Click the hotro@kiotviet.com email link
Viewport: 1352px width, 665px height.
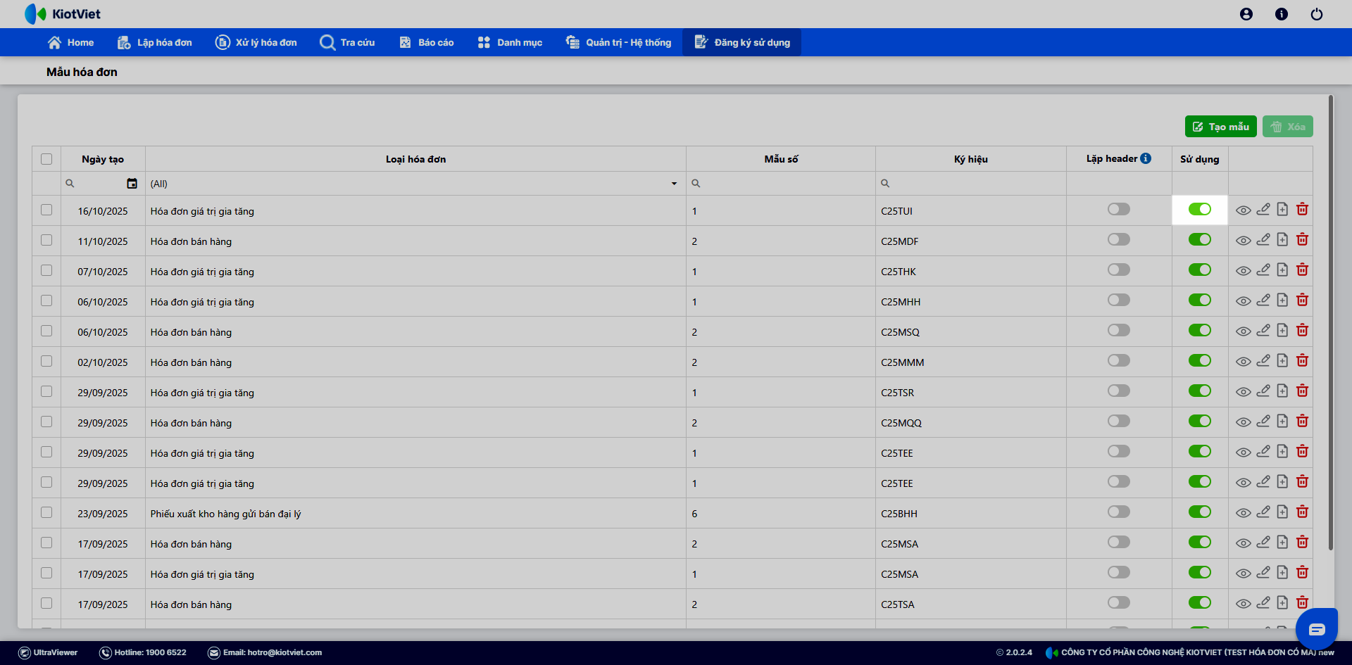click(x=265, y=652)
